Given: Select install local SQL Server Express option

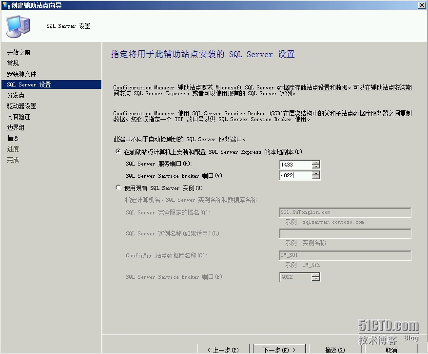Looking at the screenshot, I should pyautogui.click(x=118, y=151).
